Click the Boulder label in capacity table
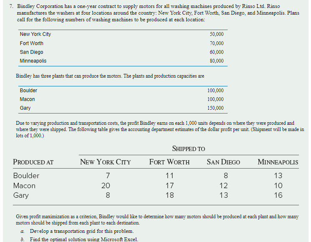The width and height of the screenshot is (311, 242). [x=28, y=91]
